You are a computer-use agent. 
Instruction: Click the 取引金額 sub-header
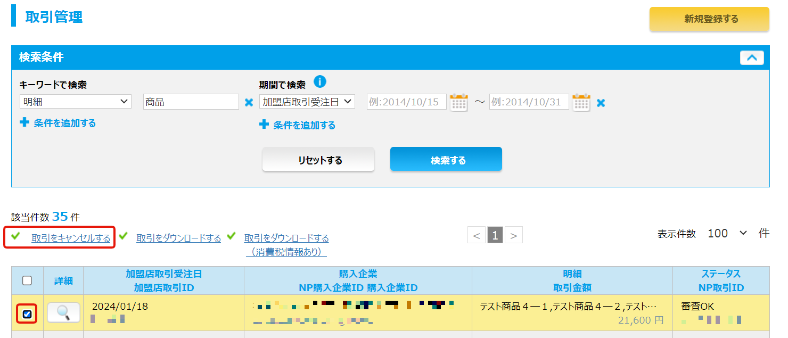click(x=572, y=288)
